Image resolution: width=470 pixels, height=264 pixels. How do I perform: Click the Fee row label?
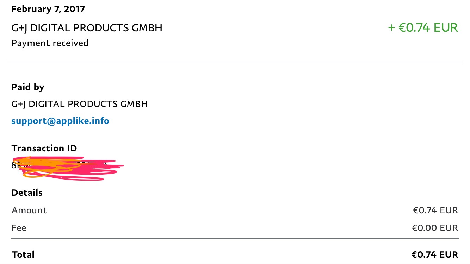pos(19,228)
